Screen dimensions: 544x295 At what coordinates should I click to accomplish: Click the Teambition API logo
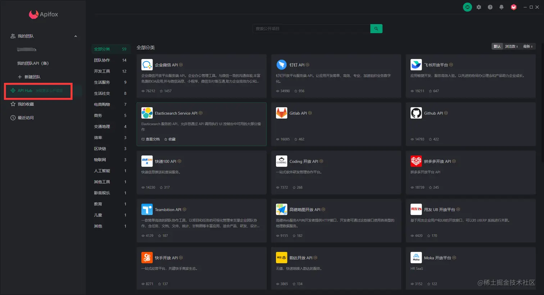[x=147, y=210]
